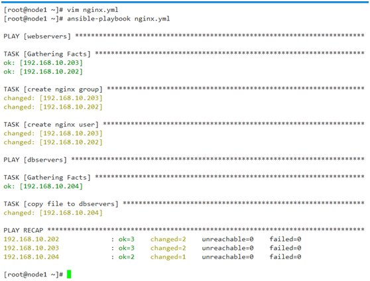Select the 'TASK [copy file to dbservers]' line
Viewport: 370px width, 281px height.
184,204
